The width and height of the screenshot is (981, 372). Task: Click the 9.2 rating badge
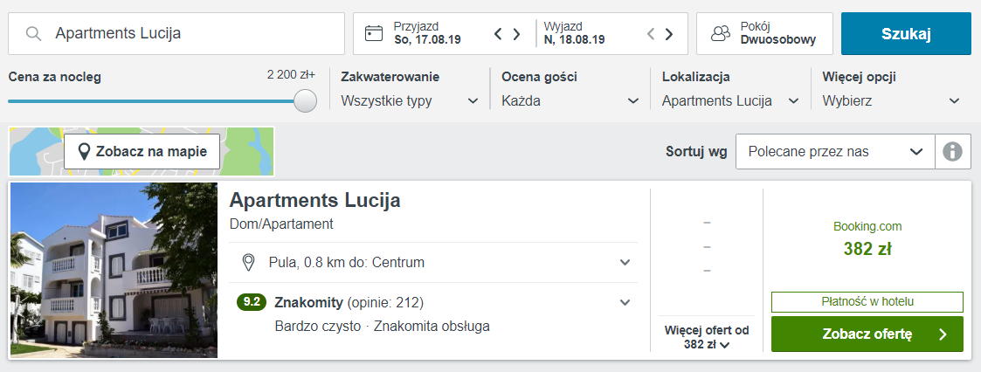252,303
